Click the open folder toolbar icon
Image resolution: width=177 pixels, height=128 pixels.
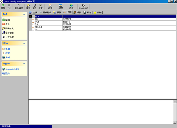tap(28, 5)
